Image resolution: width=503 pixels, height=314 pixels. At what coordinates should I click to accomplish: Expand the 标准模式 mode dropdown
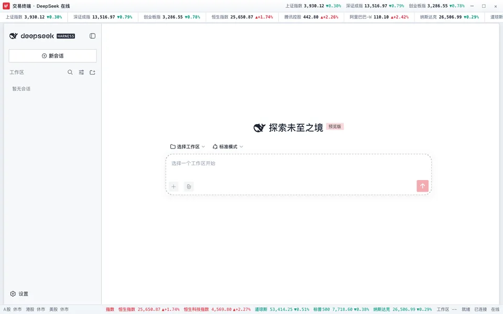[x=228, y=147]
